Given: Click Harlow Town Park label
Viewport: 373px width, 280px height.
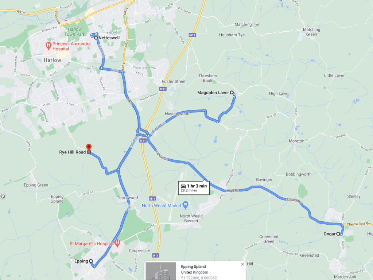Looking at the screenshot, I should pyautogui.click(x=75, y=32).
